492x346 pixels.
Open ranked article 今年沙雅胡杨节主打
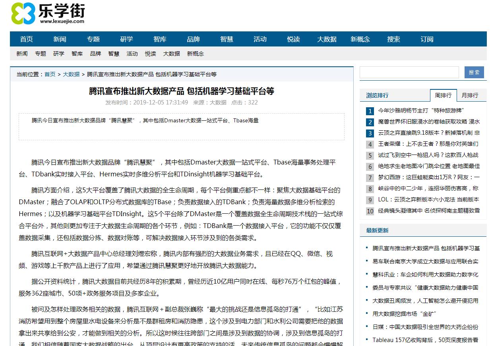(421, 111)
